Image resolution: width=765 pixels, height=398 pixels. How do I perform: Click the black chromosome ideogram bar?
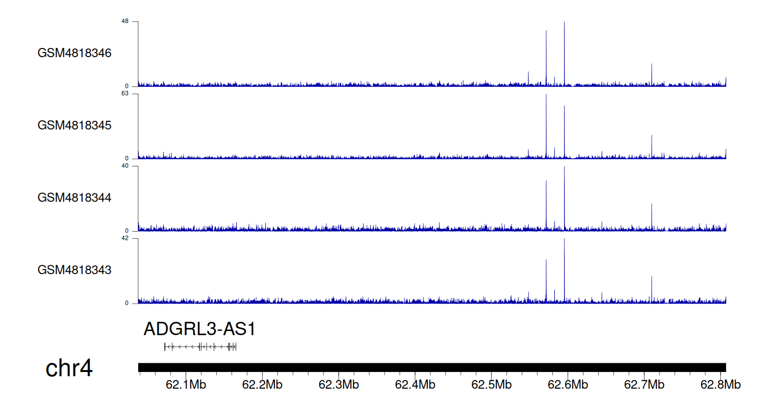coord(431,367)
